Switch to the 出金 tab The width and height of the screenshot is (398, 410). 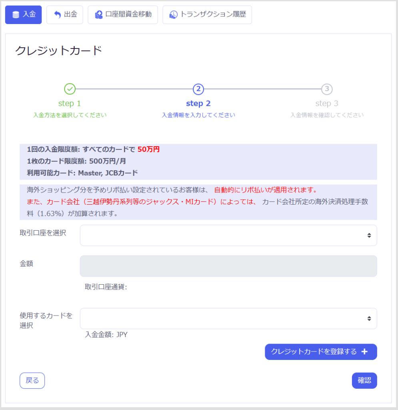[x=64, y=15]
